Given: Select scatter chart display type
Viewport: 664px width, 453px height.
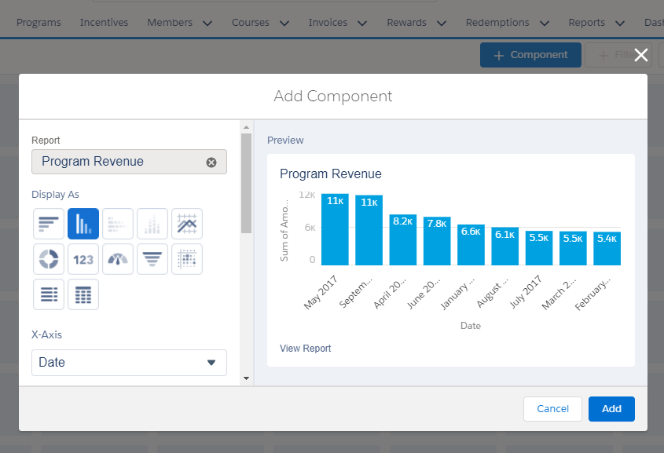Looking at the screenshot, I should click(187, 259).
